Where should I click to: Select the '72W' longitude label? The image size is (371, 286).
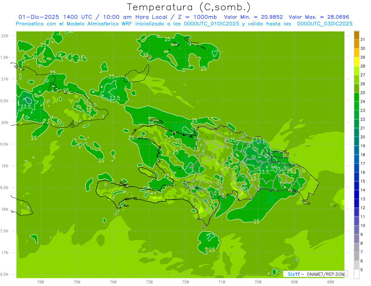185,282
